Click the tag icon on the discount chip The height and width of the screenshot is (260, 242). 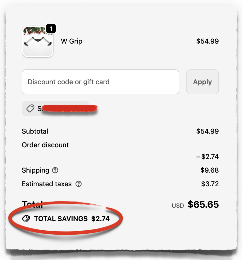click(x=30, y=108)
